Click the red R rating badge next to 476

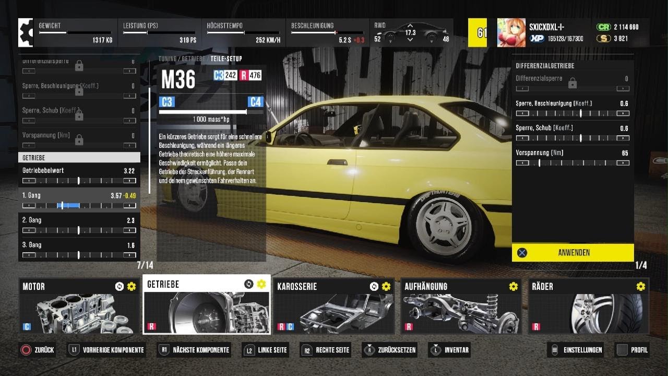244,76
